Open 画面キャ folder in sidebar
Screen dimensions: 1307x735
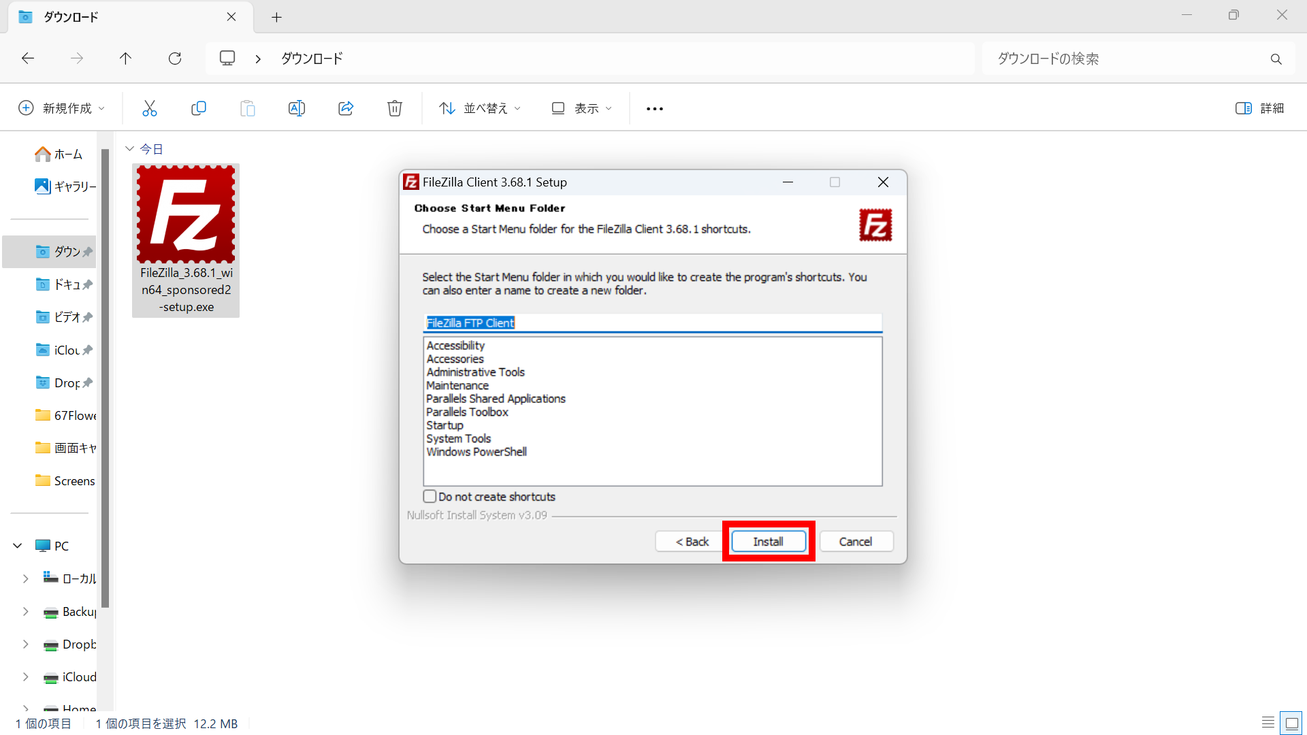click(65, 448)
